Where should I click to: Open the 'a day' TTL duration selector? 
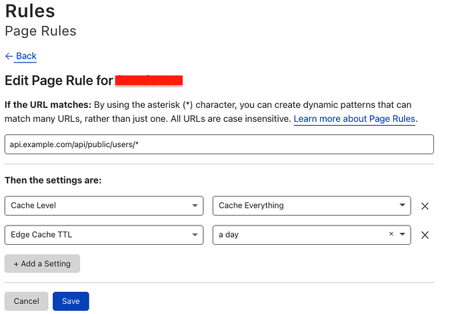coord(300,235)
